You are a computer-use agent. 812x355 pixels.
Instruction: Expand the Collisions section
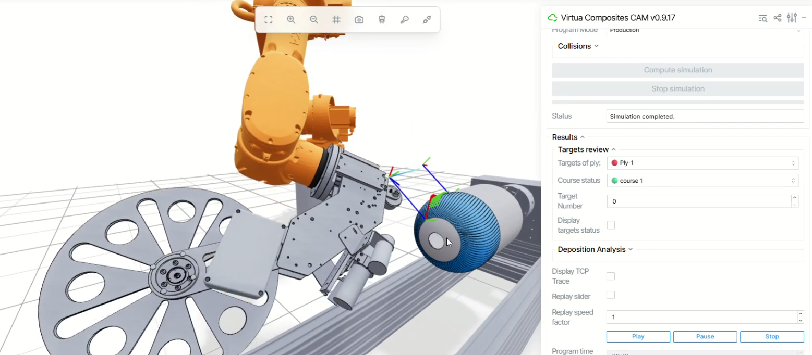[578, 46]
